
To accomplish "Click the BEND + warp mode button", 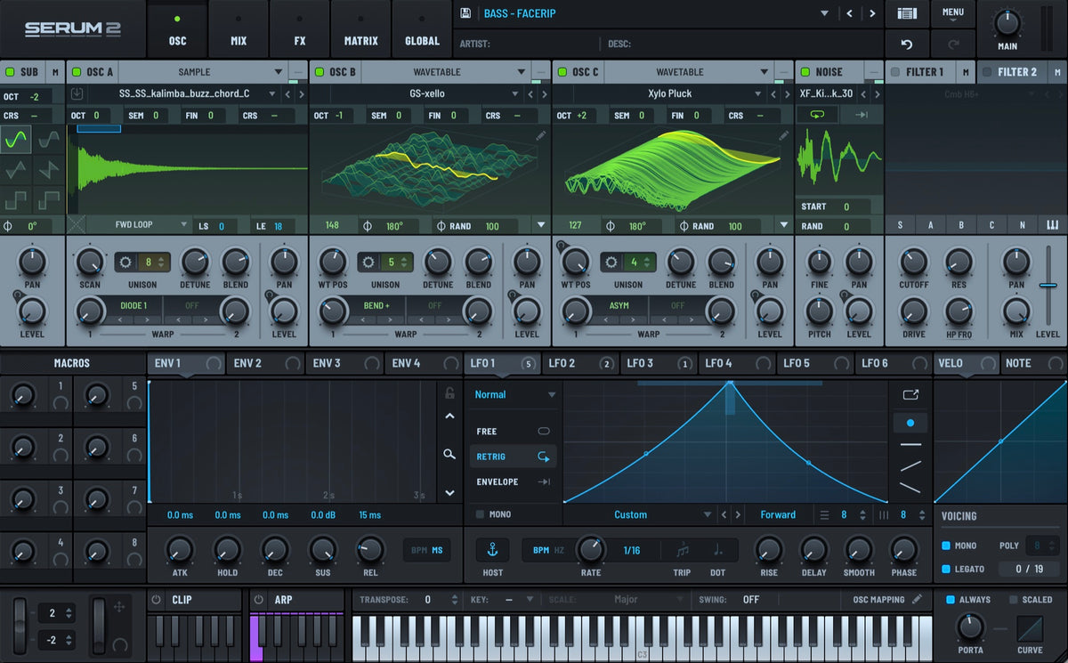I will [x=376, y=305].
